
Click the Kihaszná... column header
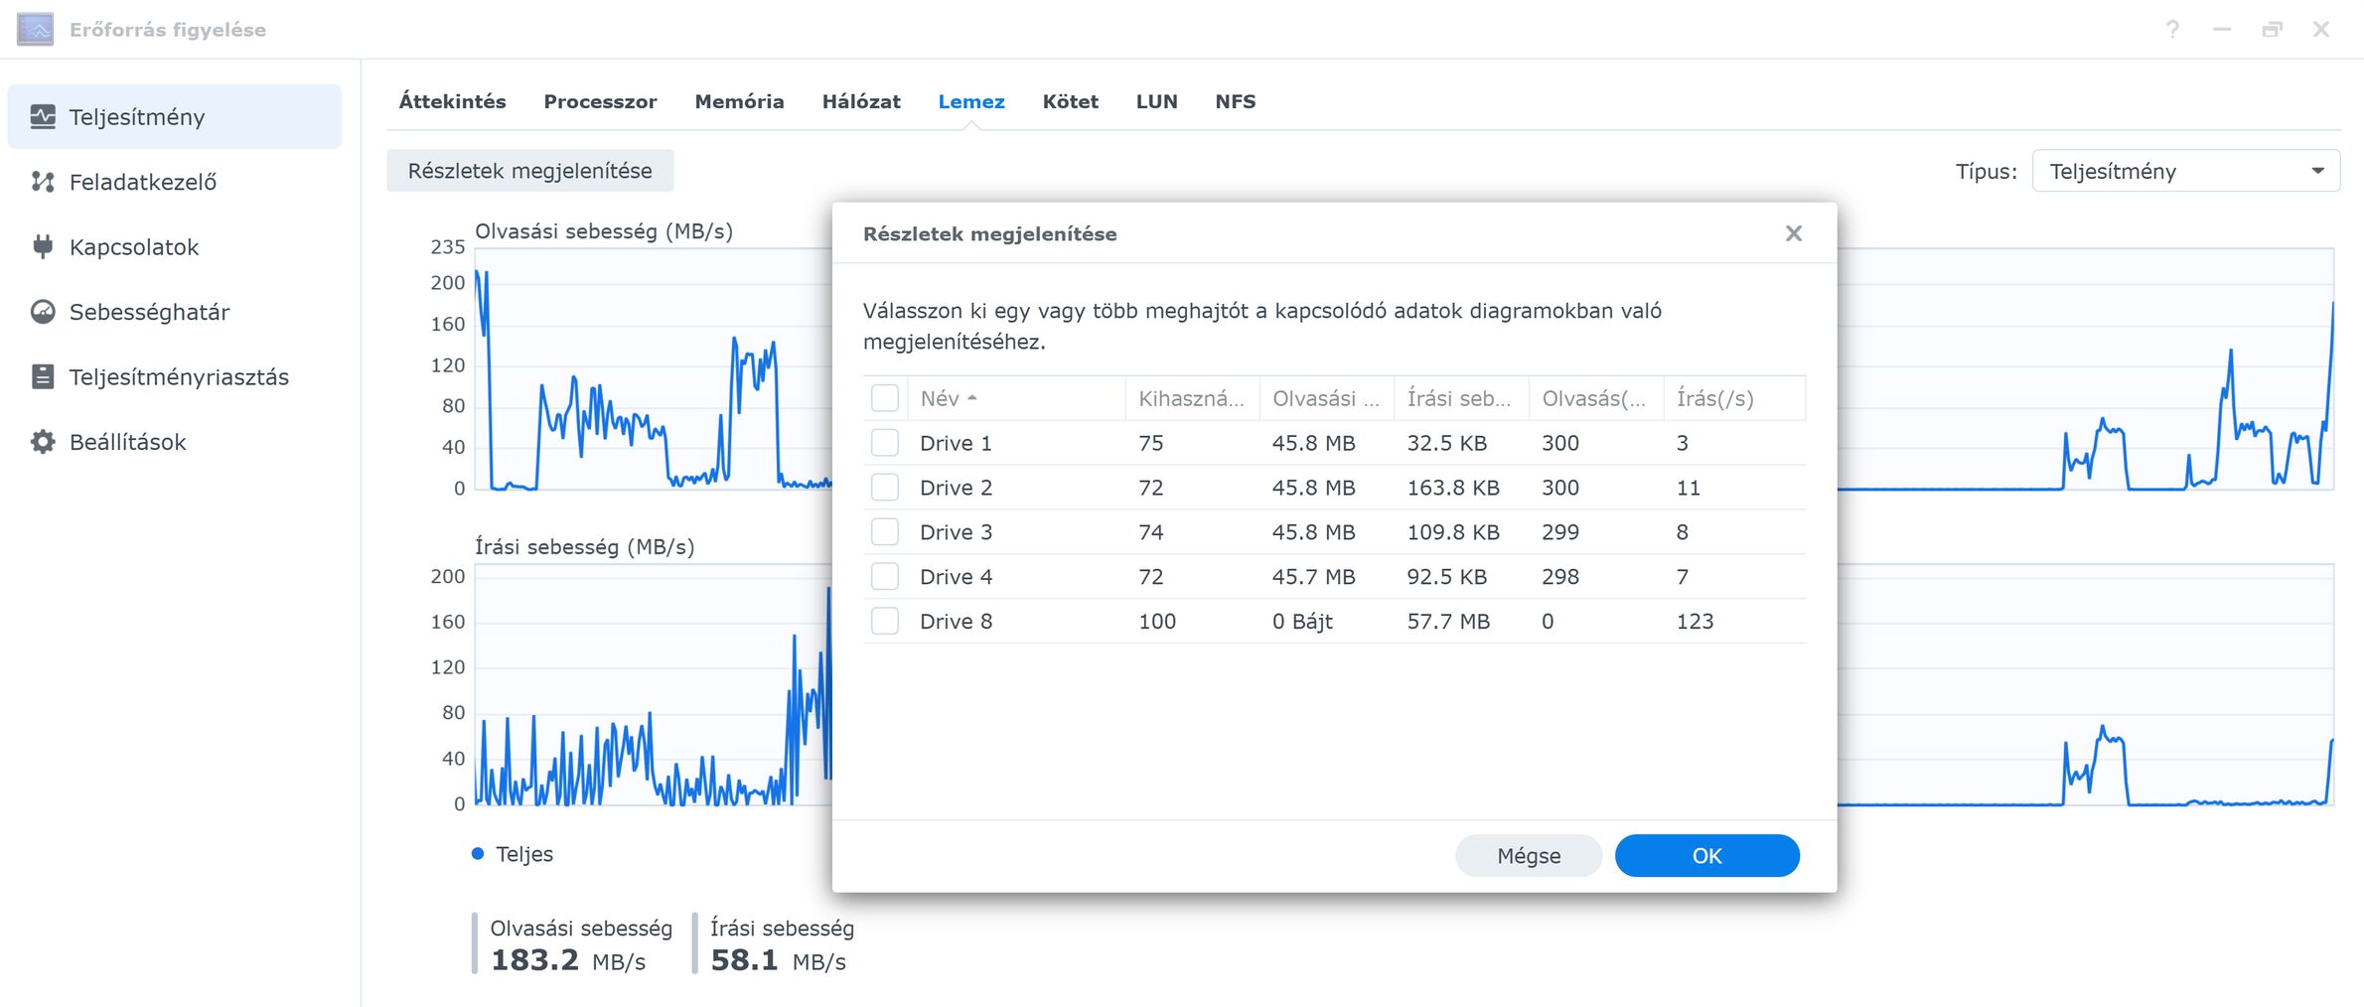[x=1190, y=398]
